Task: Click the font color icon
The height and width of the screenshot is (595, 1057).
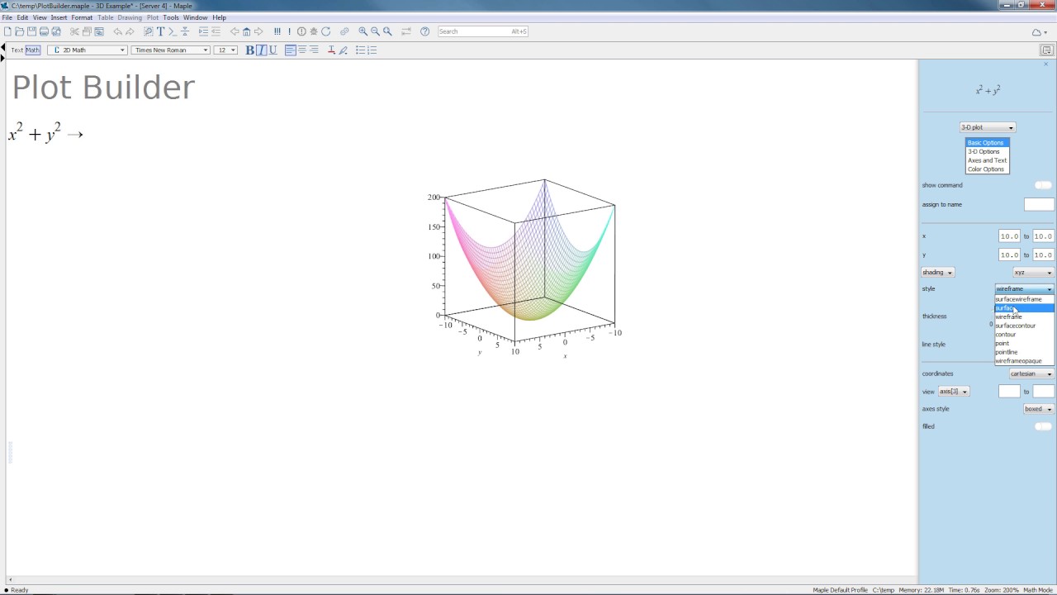Action: pos(331,50)
